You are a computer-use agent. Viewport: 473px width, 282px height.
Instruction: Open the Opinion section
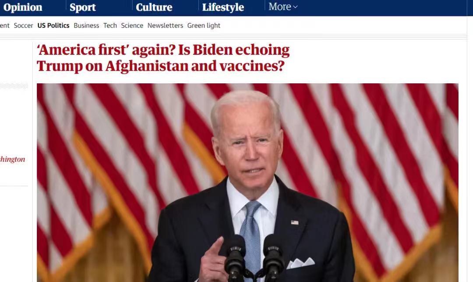(x=23, y=7)
